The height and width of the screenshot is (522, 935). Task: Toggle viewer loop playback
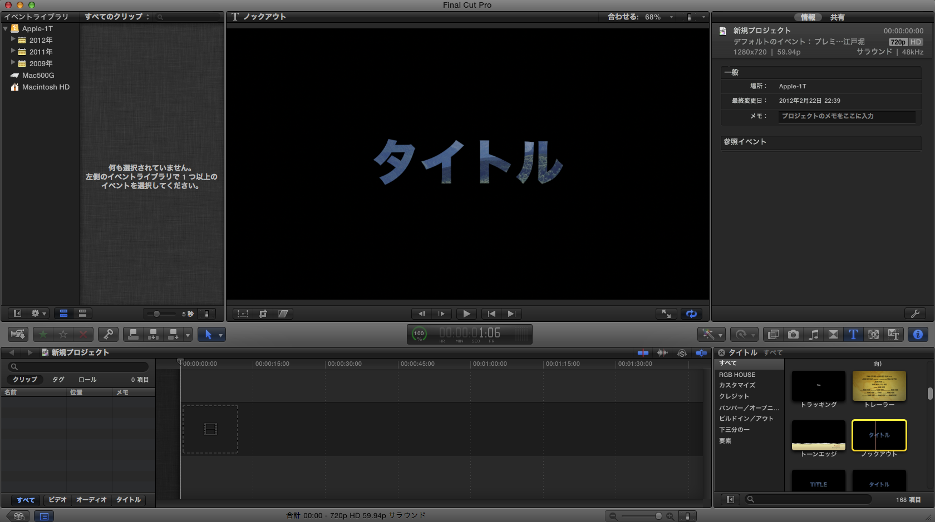click(x=691, y=314)
